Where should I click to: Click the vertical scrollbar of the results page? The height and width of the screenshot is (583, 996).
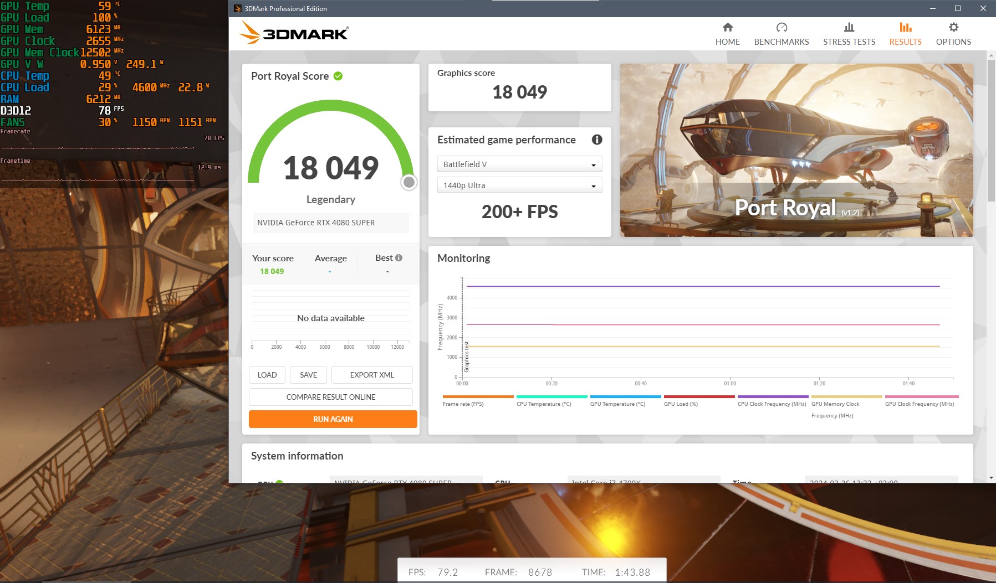[991, 131]
